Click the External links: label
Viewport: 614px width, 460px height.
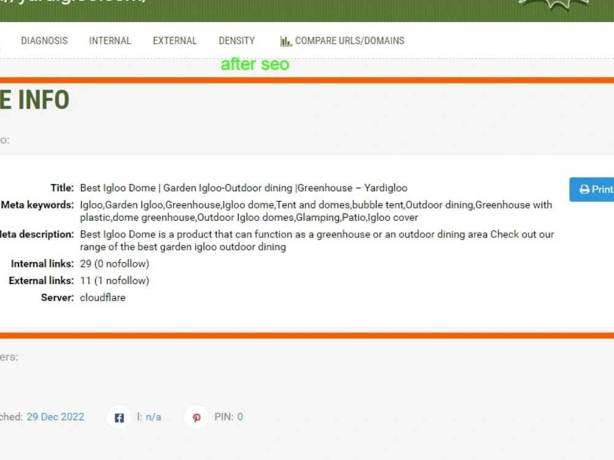click(41, 280)
